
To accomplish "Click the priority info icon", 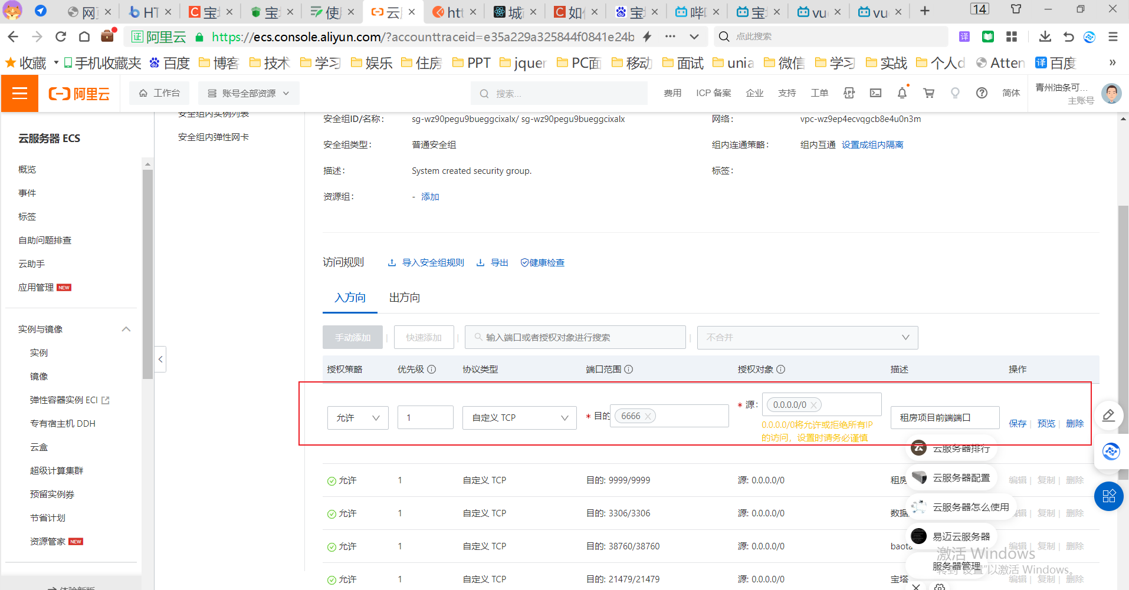I will point(431,369).
